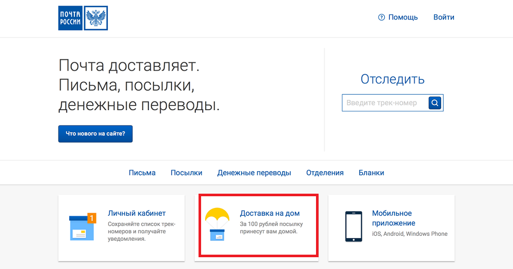Image resolution: width=513 pixels, height=269 pixels.
Task: Click the double-headed eagle emblem
Action: [x=95, y=18]
